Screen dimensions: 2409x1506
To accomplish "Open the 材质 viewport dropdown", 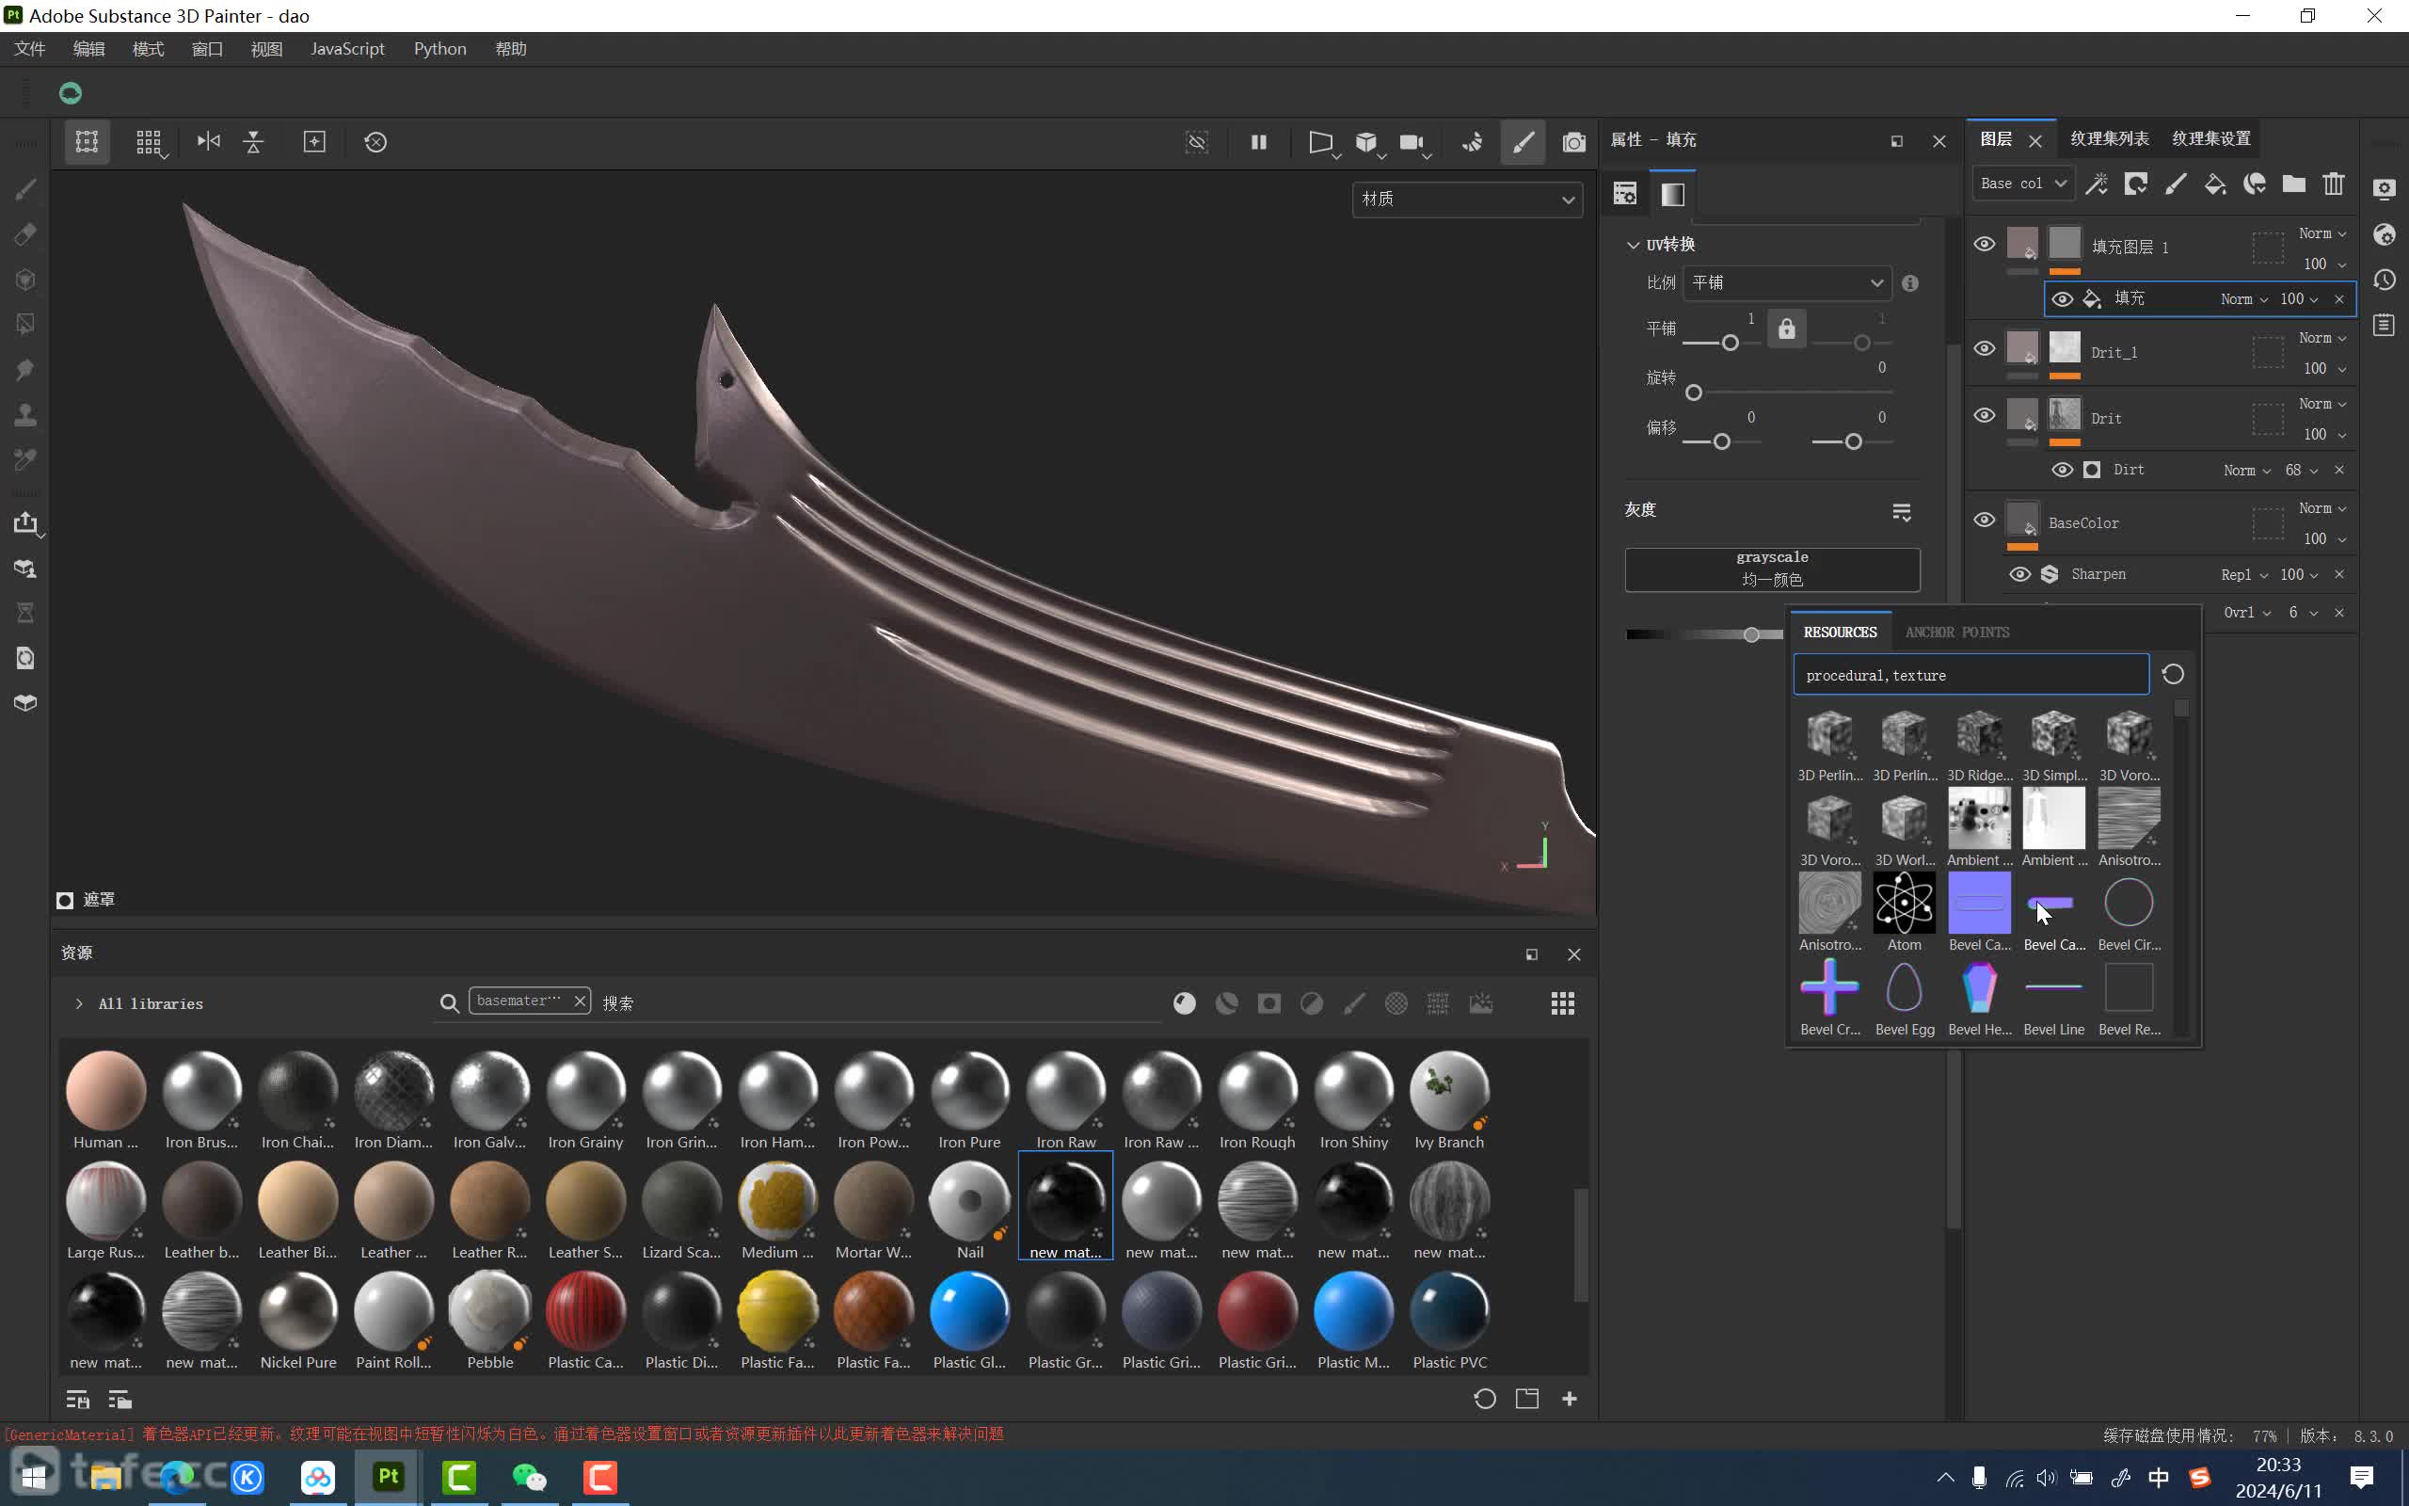I will pos(1467,200).
